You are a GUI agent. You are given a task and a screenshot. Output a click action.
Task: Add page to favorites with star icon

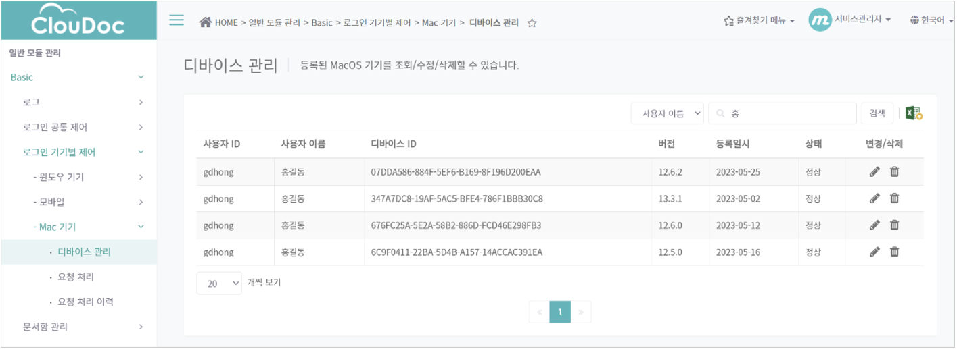532,23
